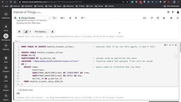The image size is (181, 102).
Task: Switch results to chart view
Action: pos(26,32)
